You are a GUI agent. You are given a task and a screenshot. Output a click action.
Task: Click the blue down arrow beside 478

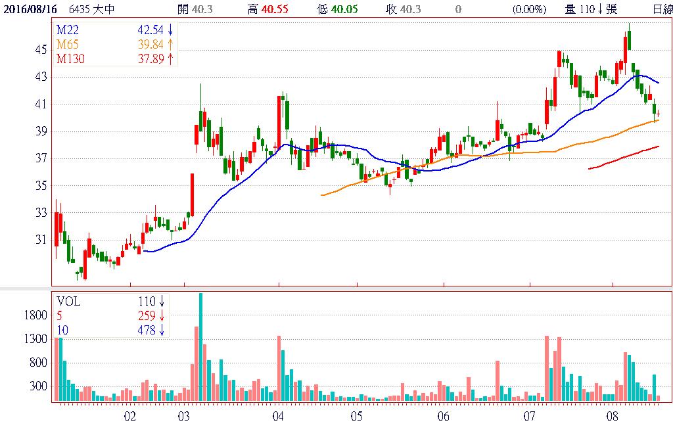tap(162, 331)
